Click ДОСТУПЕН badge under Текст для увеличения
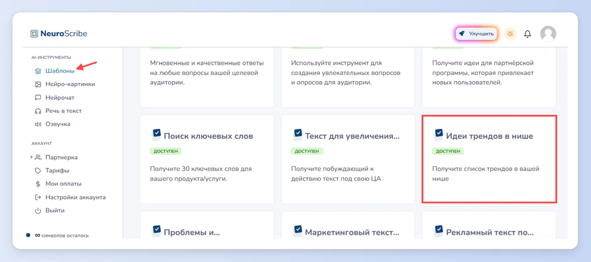 (x=307, y=151)
